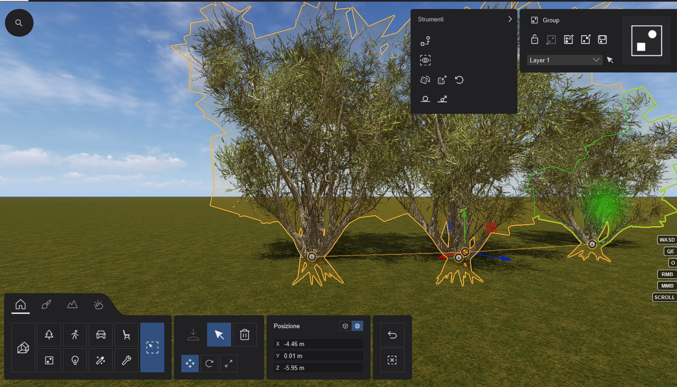The height and width of the screenshot is (387, 677).
Task: Toggle the eye visibility icon in Strumenti
Action: pos(425,60)
